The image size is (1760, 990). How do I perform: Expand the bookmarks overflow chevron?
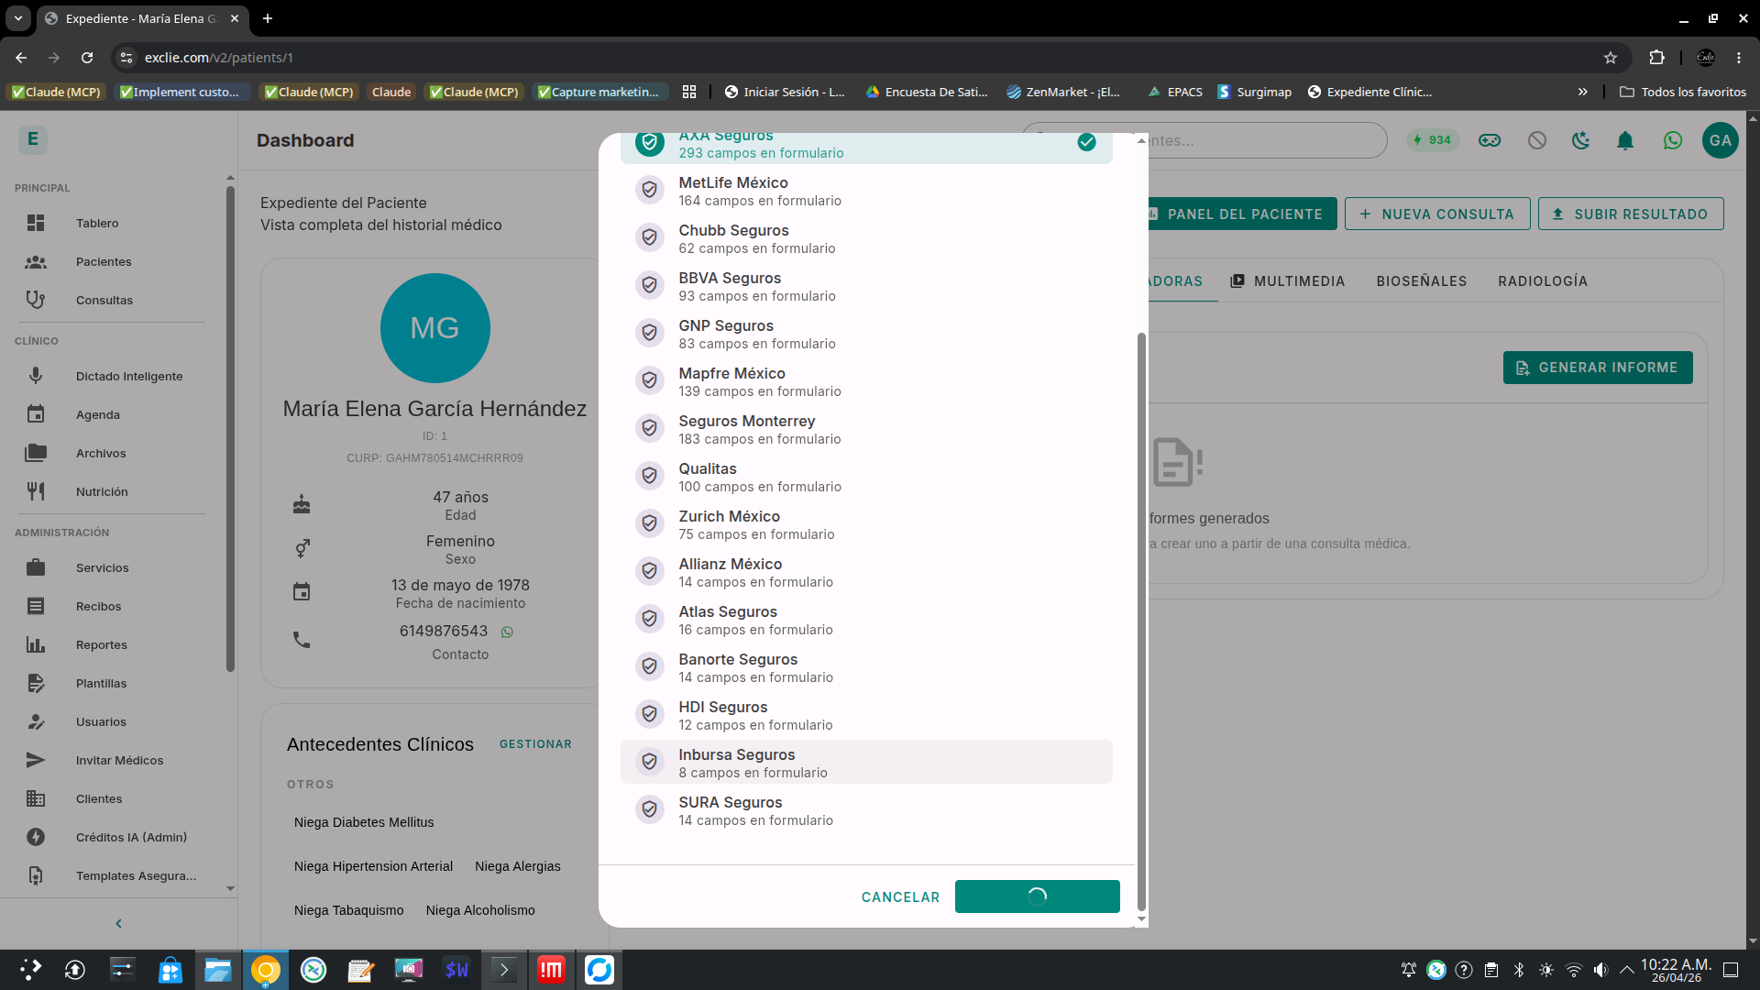(1582, 92)
